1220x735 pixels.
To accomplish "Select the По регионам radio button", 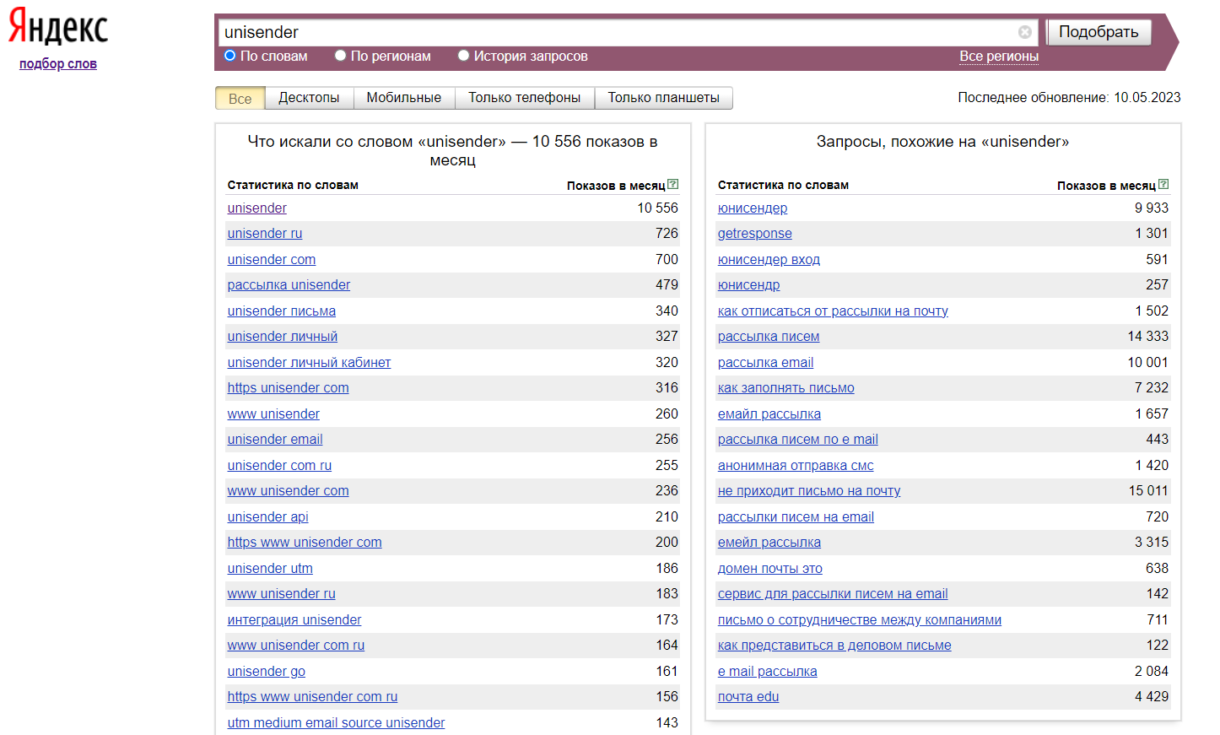I will pyautogui.click(x=340, y=56).
